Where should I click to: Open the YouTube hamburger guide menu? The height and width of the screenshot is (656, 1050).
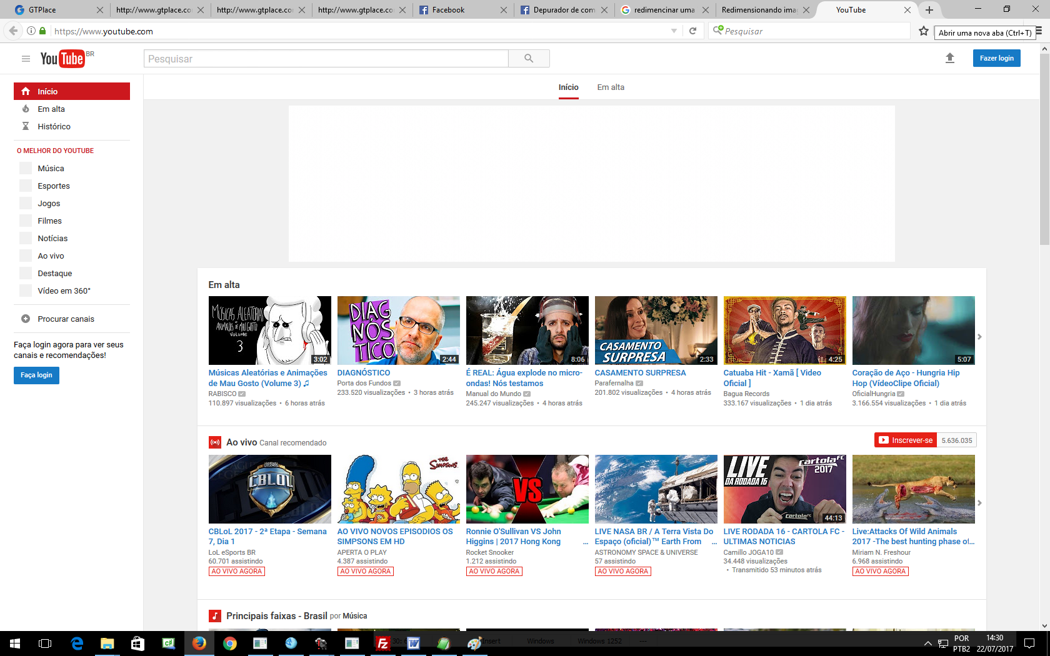[x=26, y=59]
